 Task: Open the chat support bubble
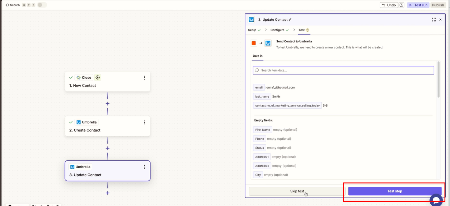(x=436, y=200)
